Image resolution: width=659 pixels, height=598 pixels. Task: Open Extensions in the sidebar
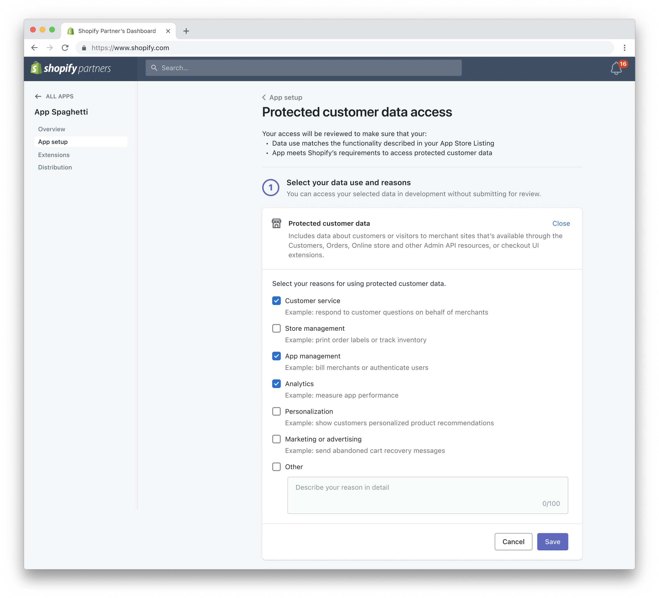pyautogui.click(x=54, y=155)
